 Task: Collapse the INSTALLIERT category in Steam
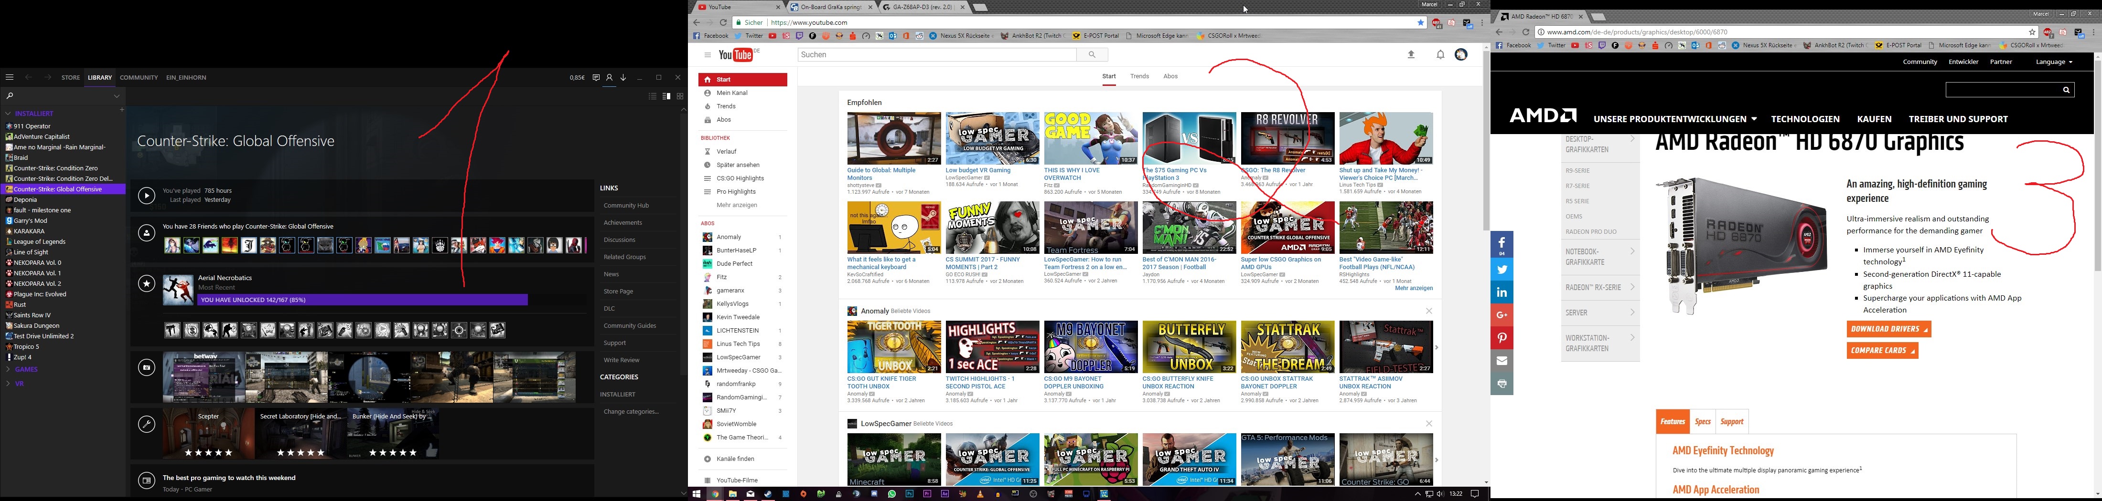(x=8, y=113)
